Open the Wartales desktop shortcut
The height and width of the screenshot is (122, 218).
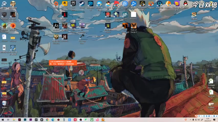[x=4, y=15]
